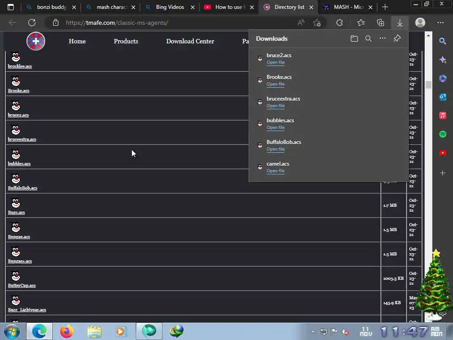The height and width of the screenshot is (340, 453).
Task: Open the Products menu item
Action: click(x=126, y=41)
